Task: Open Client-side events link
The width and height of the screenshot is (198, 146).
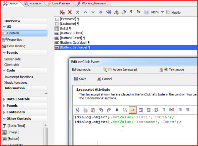Action: click(x=12, y=65)
